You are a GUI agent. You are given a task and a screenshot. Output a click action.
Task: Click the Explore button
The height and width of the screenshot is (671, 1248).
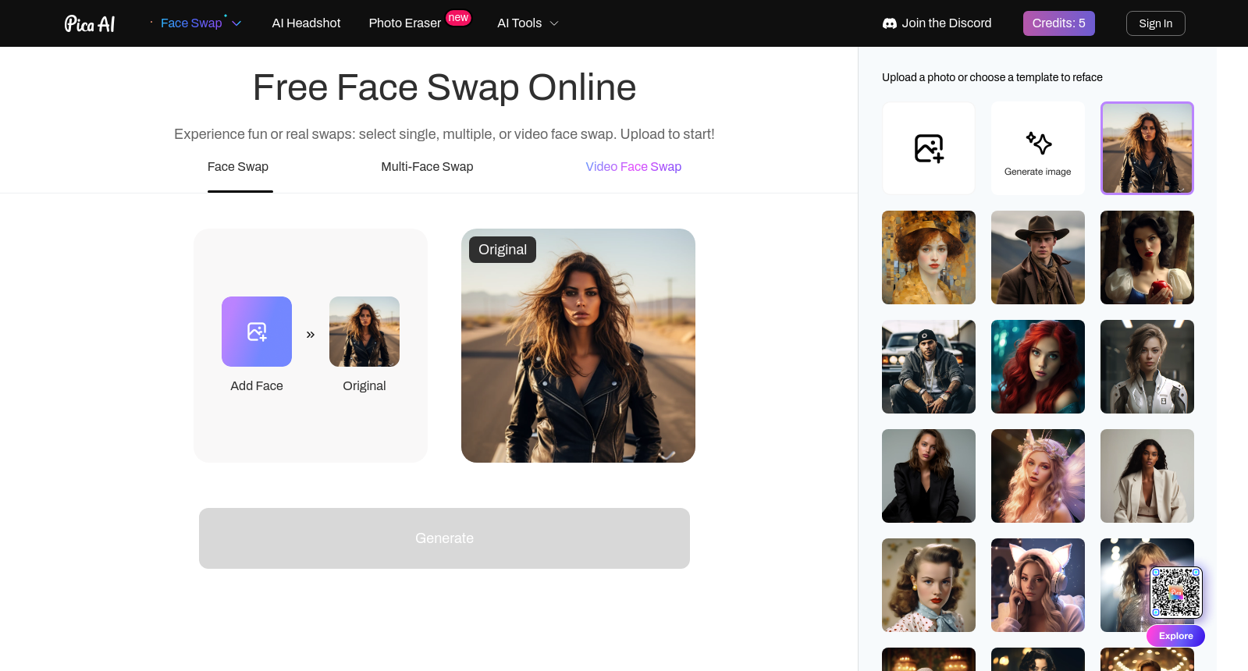(x=1175, y=636)
